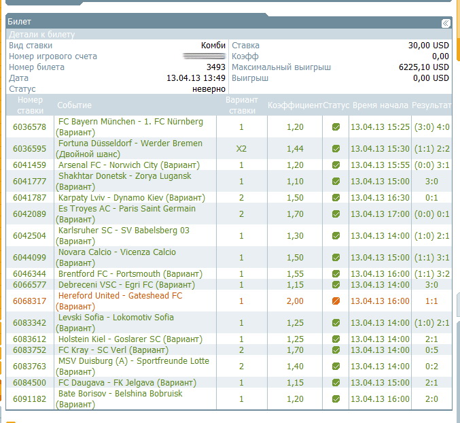Click green status icon for Karlsruher SC row

coord(336,235)
